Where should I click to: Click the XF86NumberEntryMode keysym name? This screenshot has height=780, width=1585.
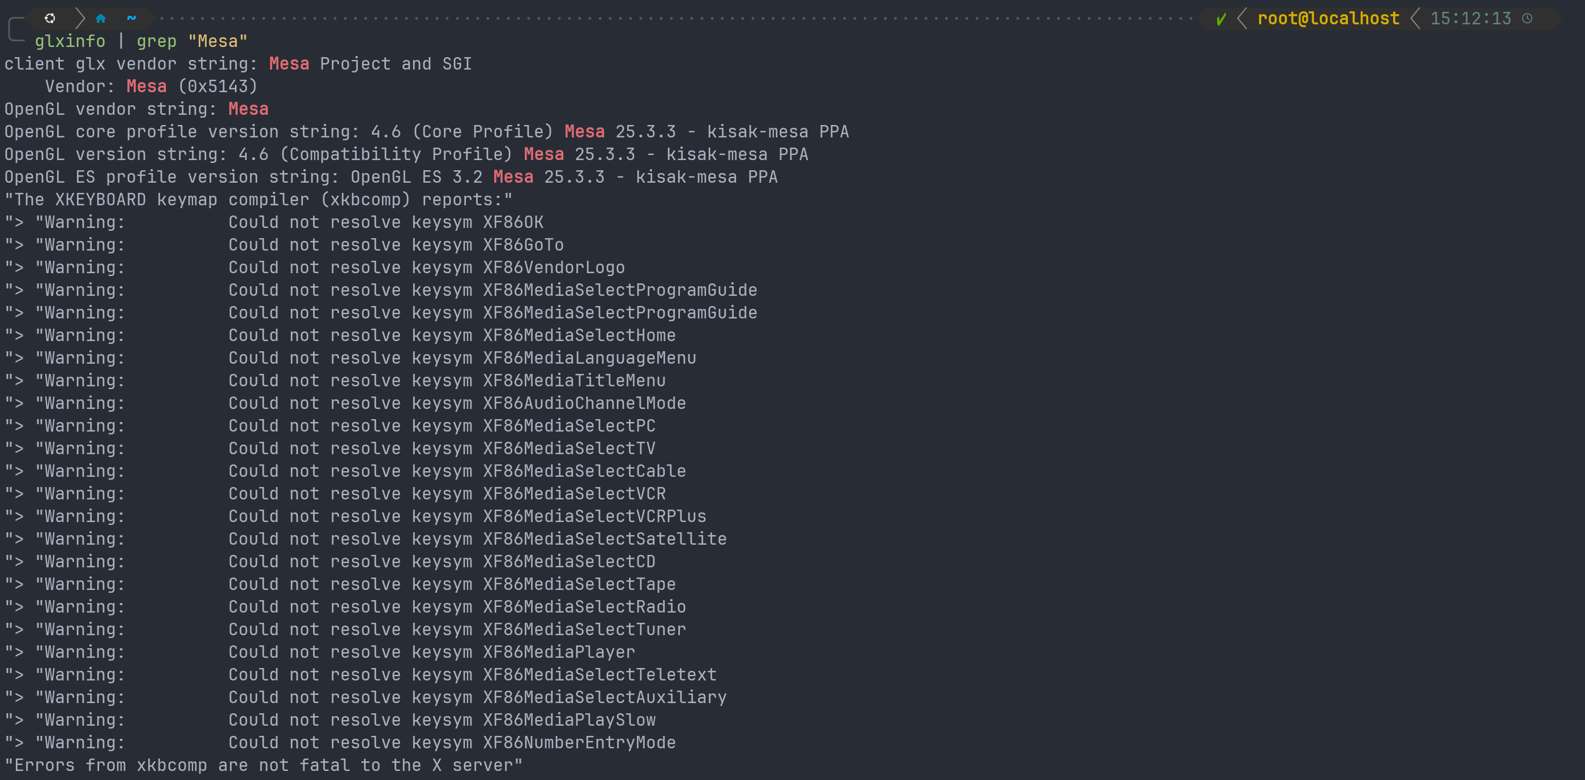tap(579, 743)
